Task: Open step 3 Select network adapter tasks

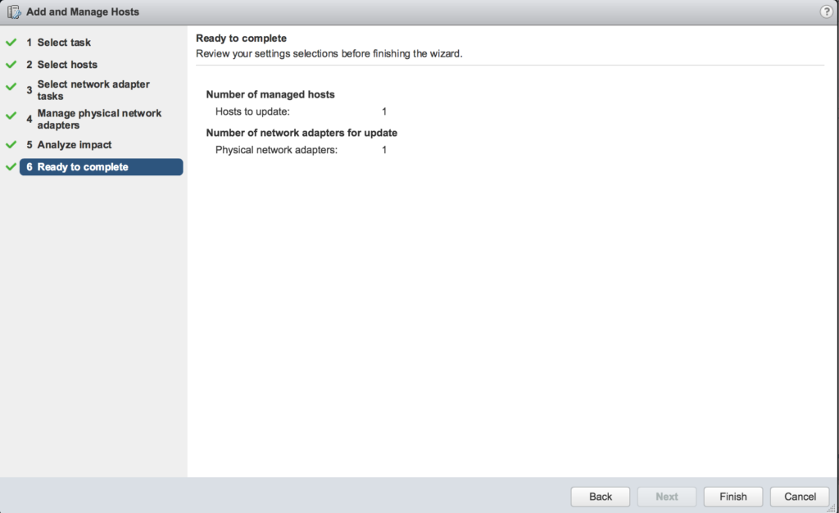Action: click(x=88, y=90)
